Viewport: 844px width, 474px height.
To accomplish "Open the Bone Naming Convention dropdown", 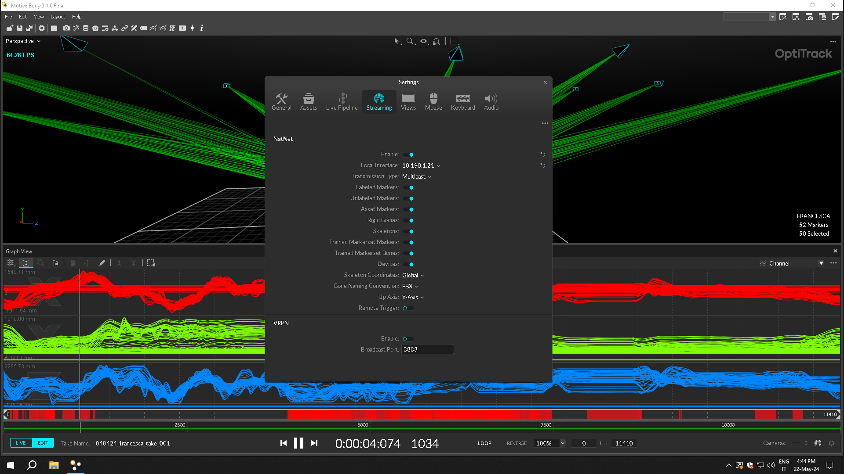I will click(x=409, y=286).
